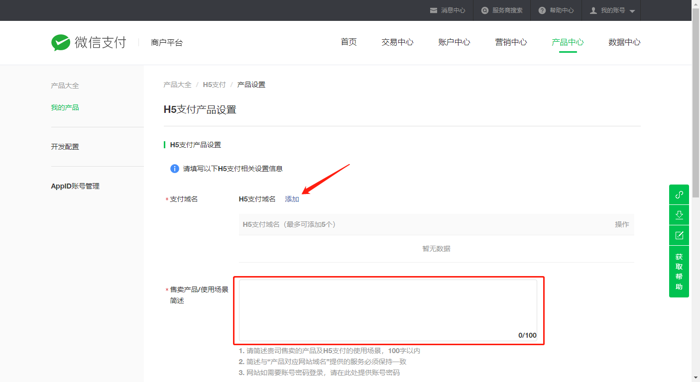Open 服务商搜索 in the top bar

pos(507,10)
